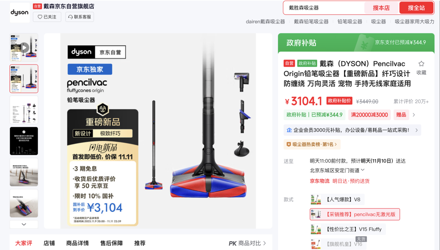Toggle the 已关注 follow heart button
The height and width of the screenshot is (250, 440).
pos(47,17)
